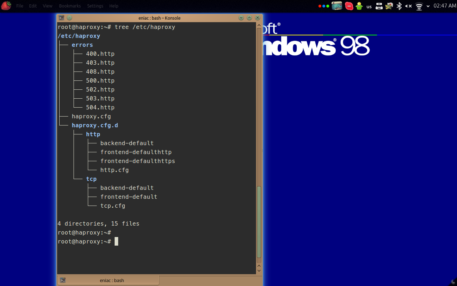The height and width of the screenshot is (286, 457).
Task: Open the File menu
Action: [x=20, y=6]
